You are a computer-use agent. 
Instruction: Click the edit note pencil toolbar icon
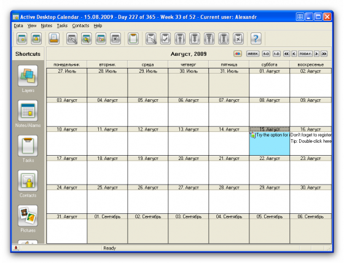72,39
